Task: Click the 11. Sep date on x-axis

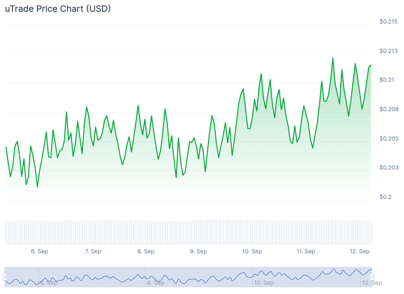Action: click(x=306, y=251)
